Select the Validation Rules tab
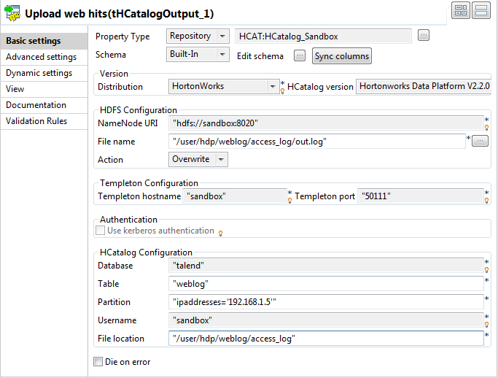Image resolution: width=498 pixels, height=378 pixels. coord(36,121)
